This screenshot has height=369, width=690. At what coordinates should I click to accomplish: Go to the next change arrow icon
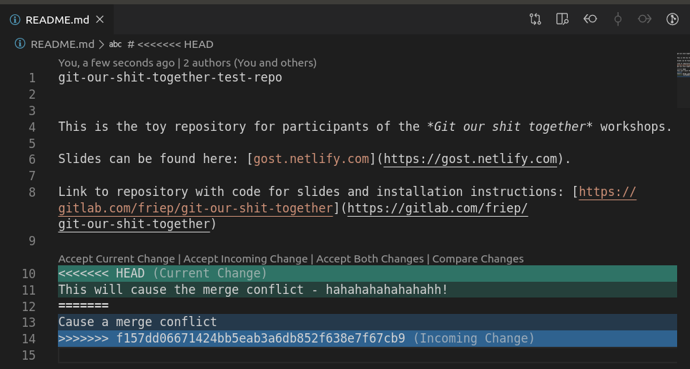pyautogui.click(x=644, y=19)
